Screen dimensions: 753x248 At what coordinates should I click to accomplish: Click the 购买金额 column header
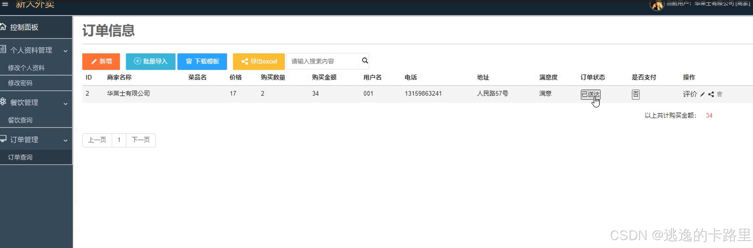pyautogui.click(x=324, y=77)
